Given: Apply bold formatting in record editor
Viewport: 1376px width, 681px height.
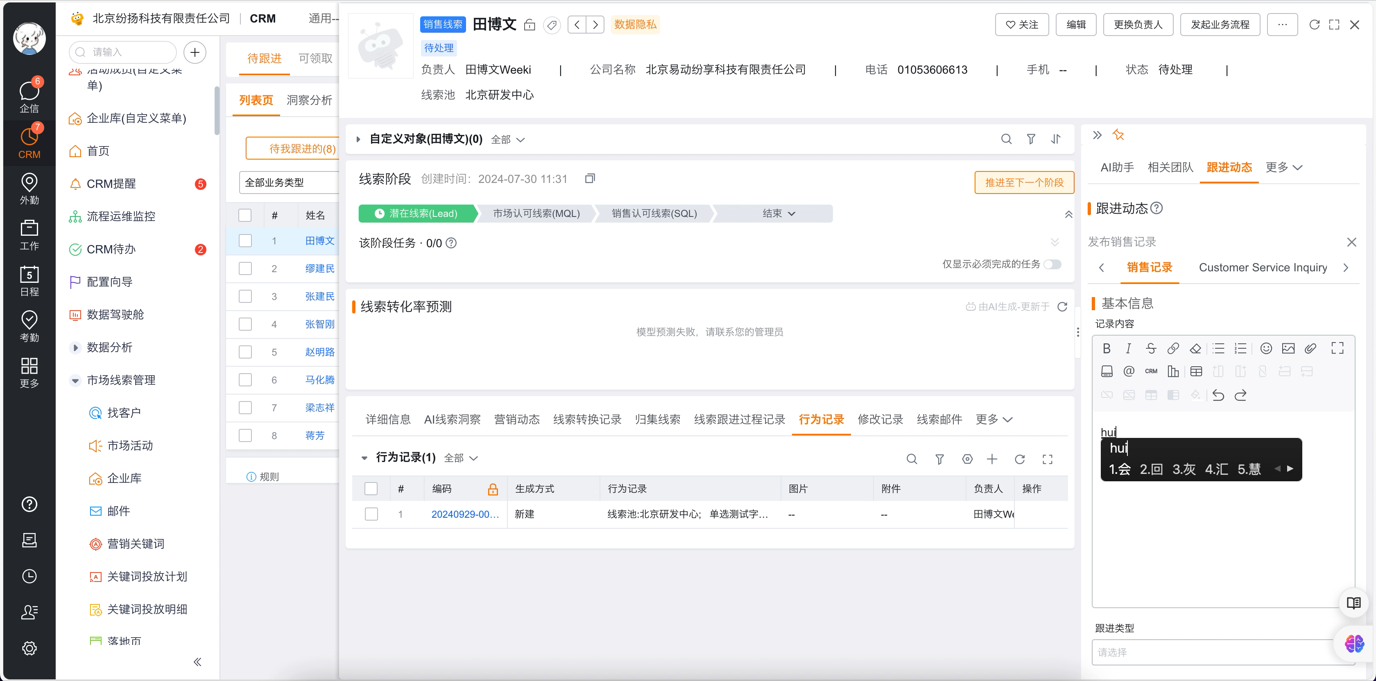Looking at the screenshot, I should point(1106,349).
